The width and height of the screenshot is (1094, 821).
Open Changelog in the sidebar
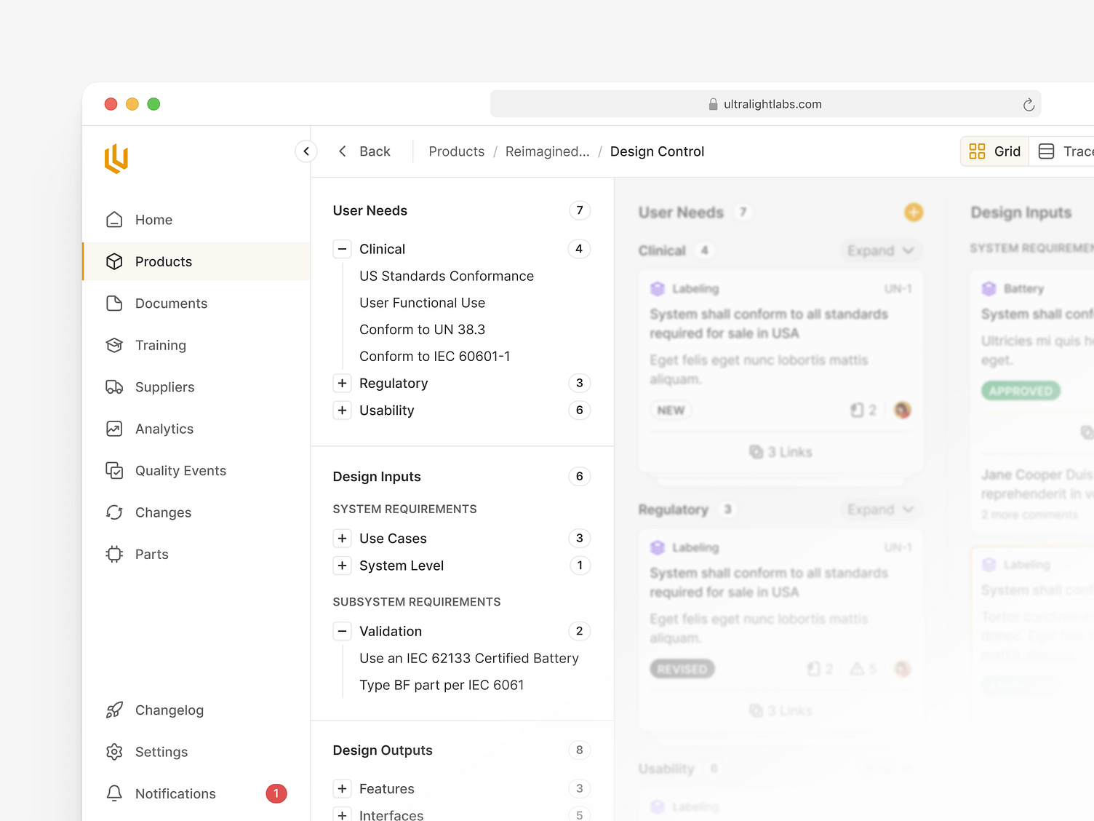click(196, 710)
